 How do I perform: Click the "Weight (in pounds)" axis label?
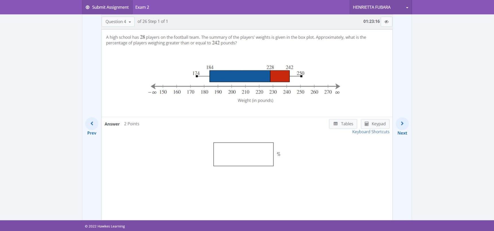pyautogui.click(x=255, y=100)
